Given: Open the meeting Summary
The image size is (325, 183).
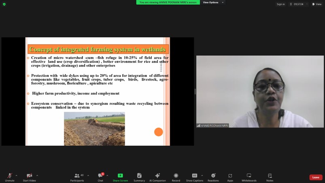Looking at the screenshot, I should 139,177.
